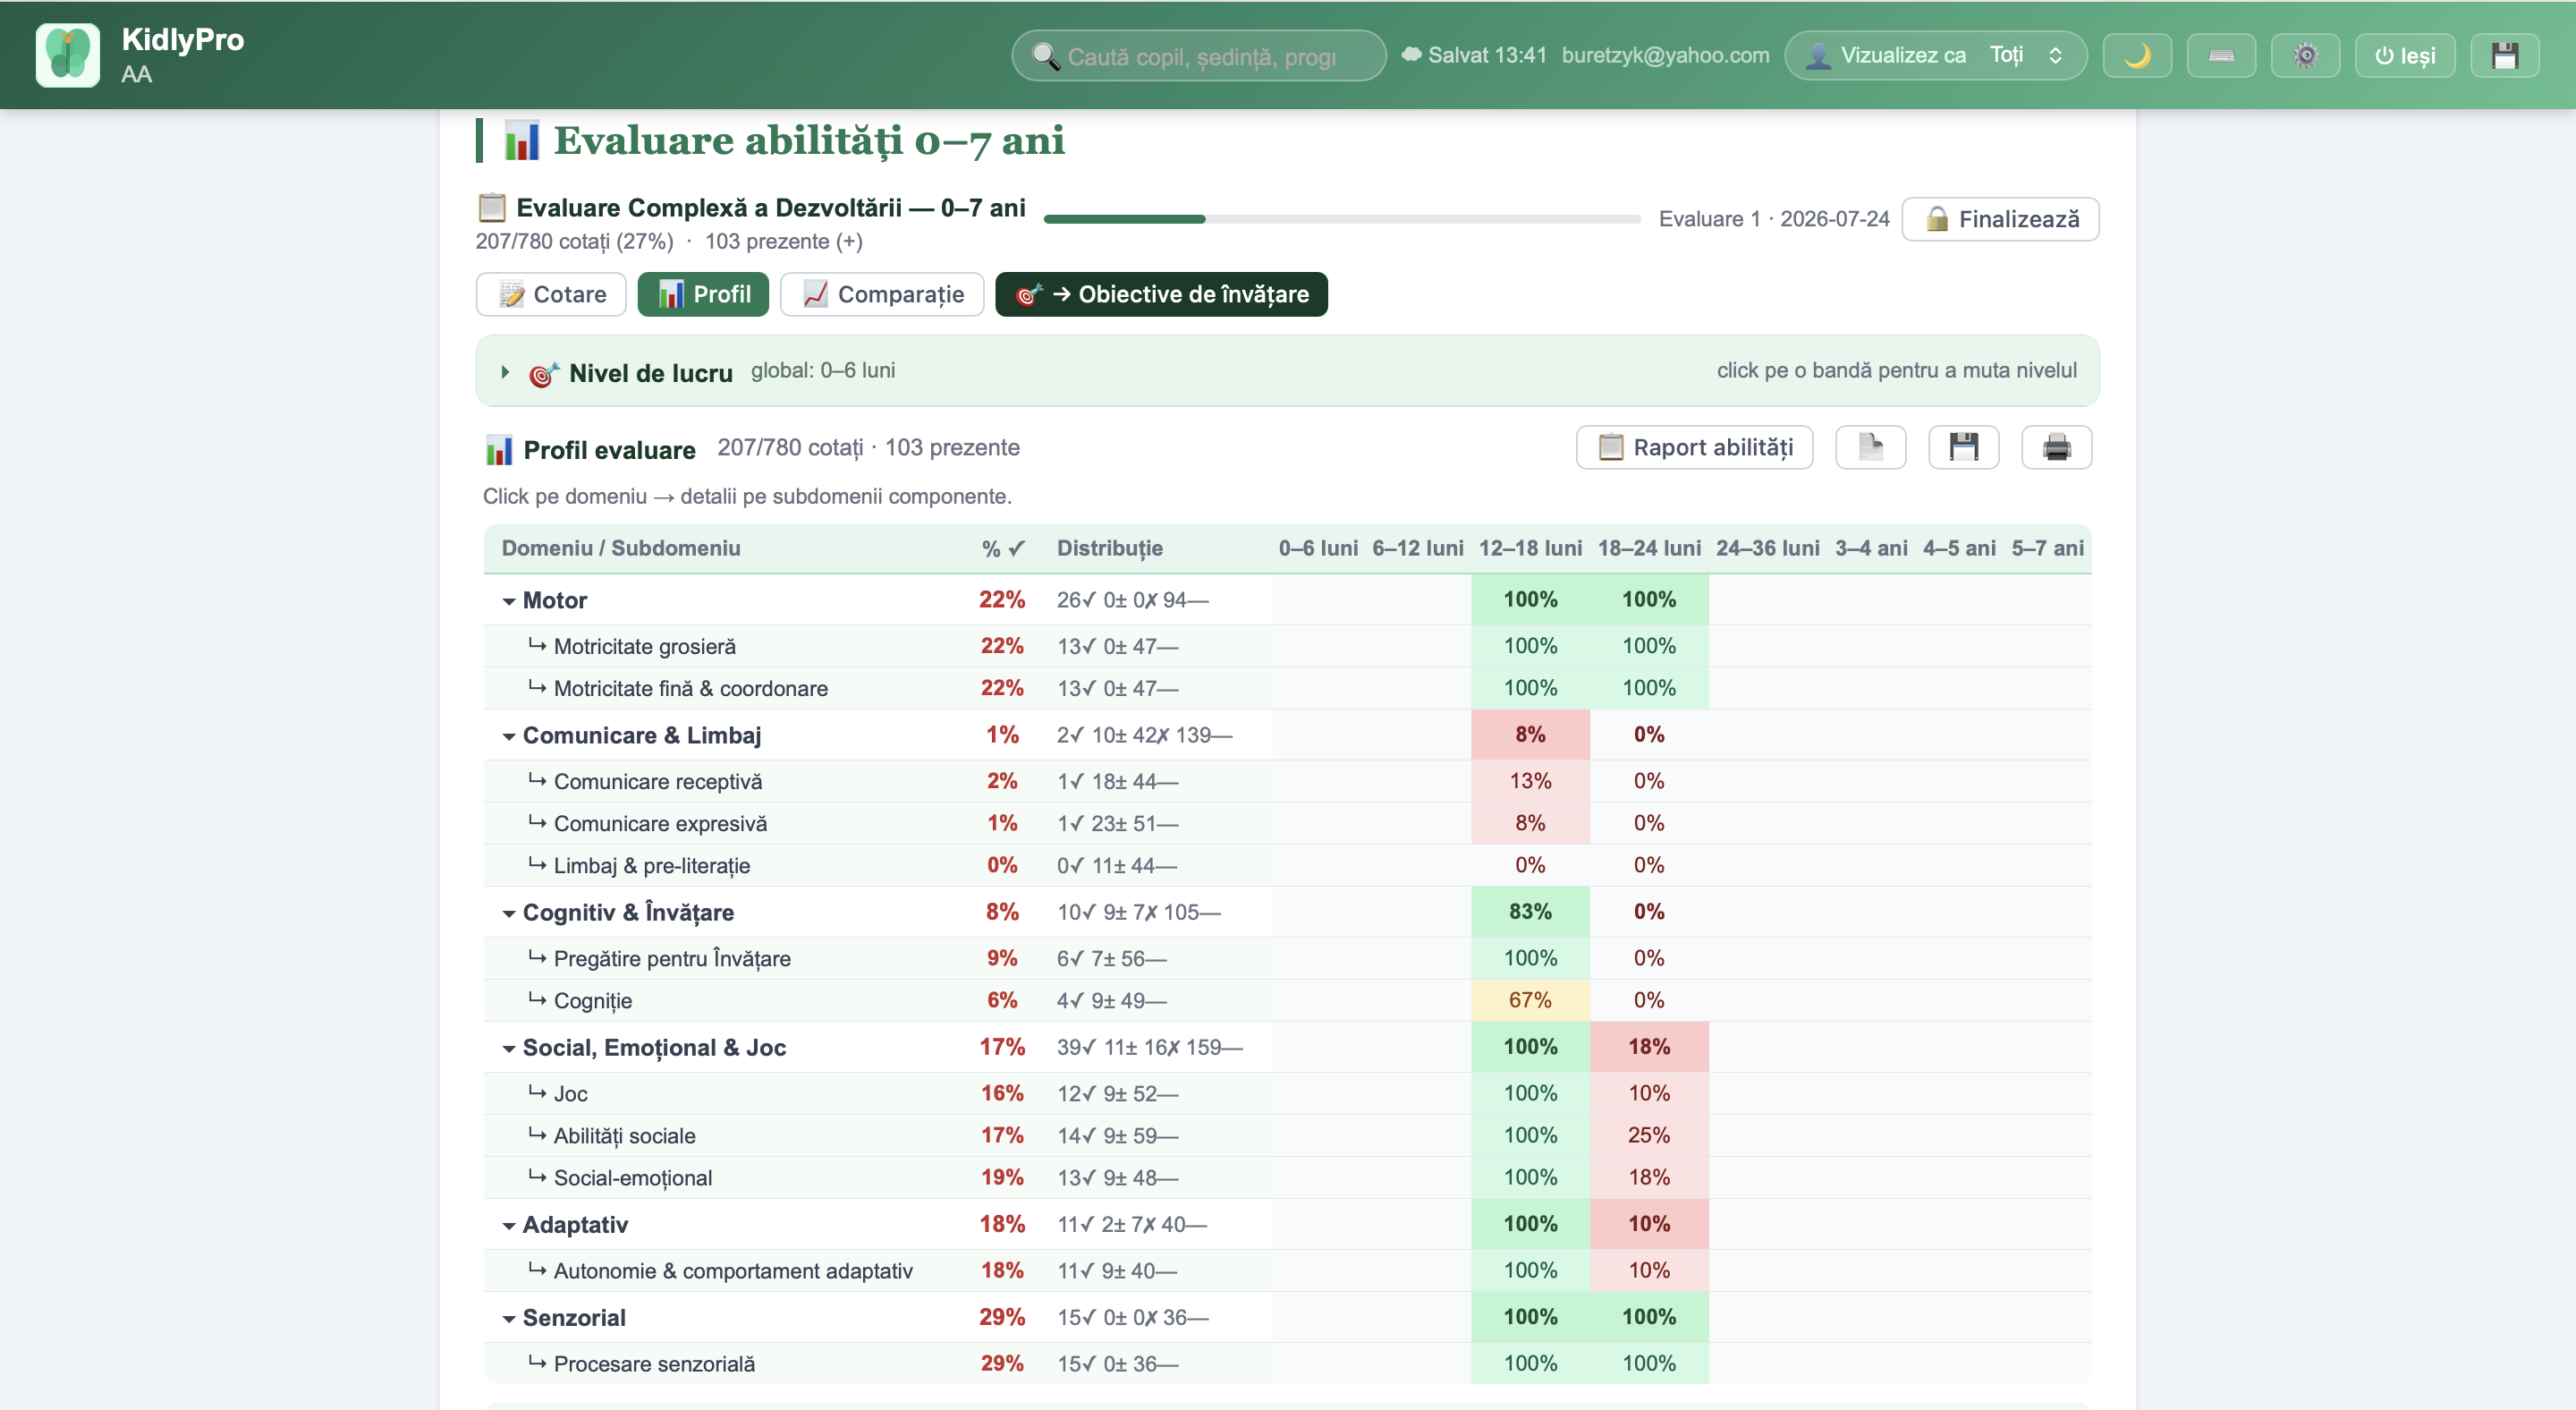Select the Motricitate fină & coordonare row

point(1287,688)
